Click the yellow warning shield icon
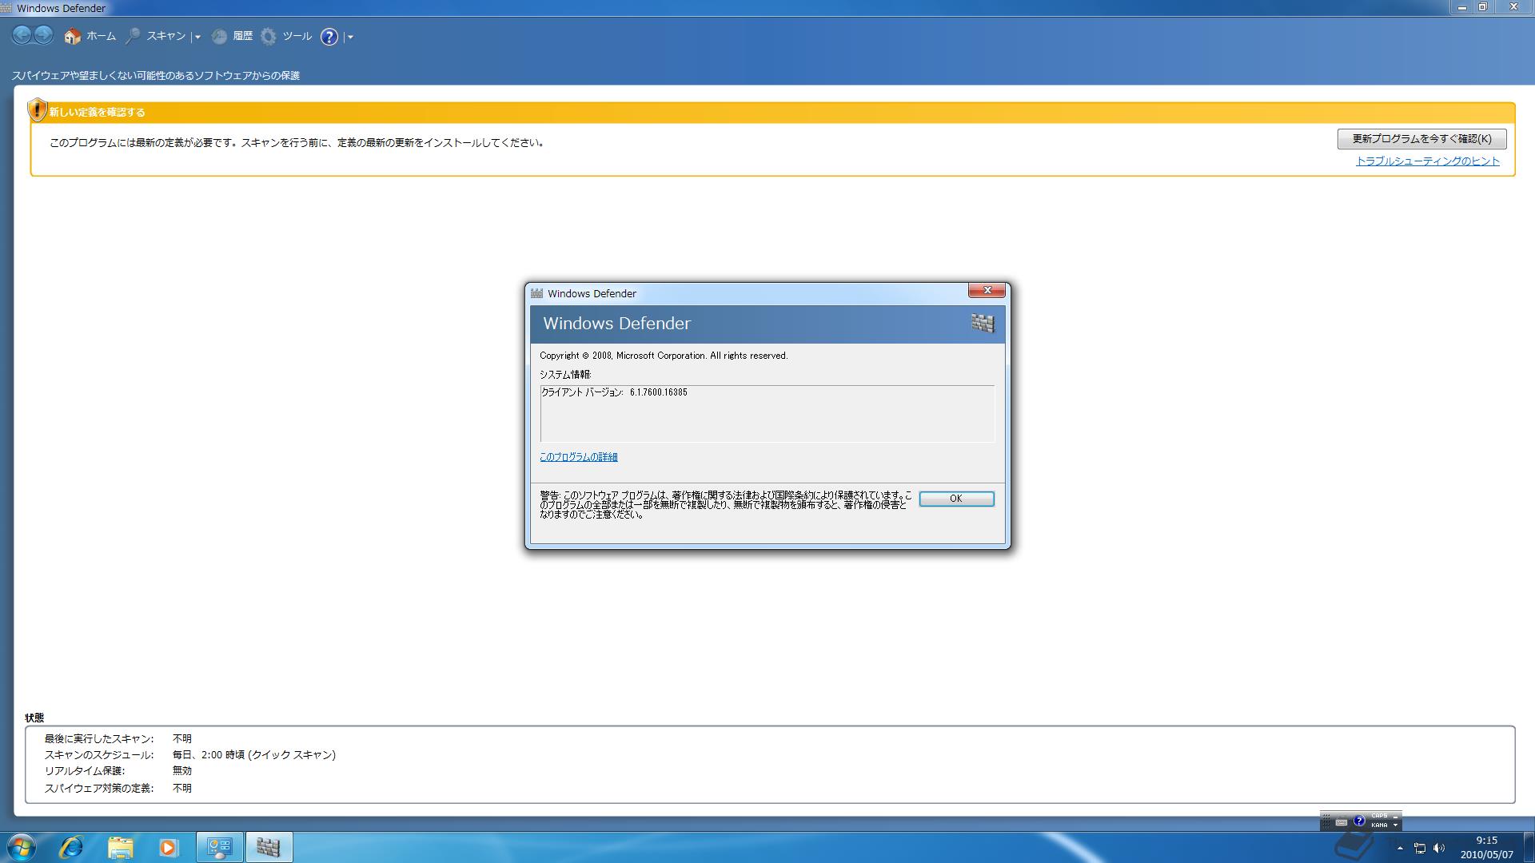The image size is (1535, 863). click(x=37, y=109)
